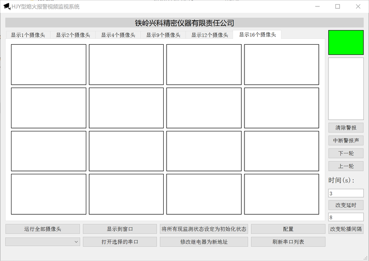Click the 修改继电器为新地址 button
369x261 pixels.
pyautogui.click(x=204, y=242)
